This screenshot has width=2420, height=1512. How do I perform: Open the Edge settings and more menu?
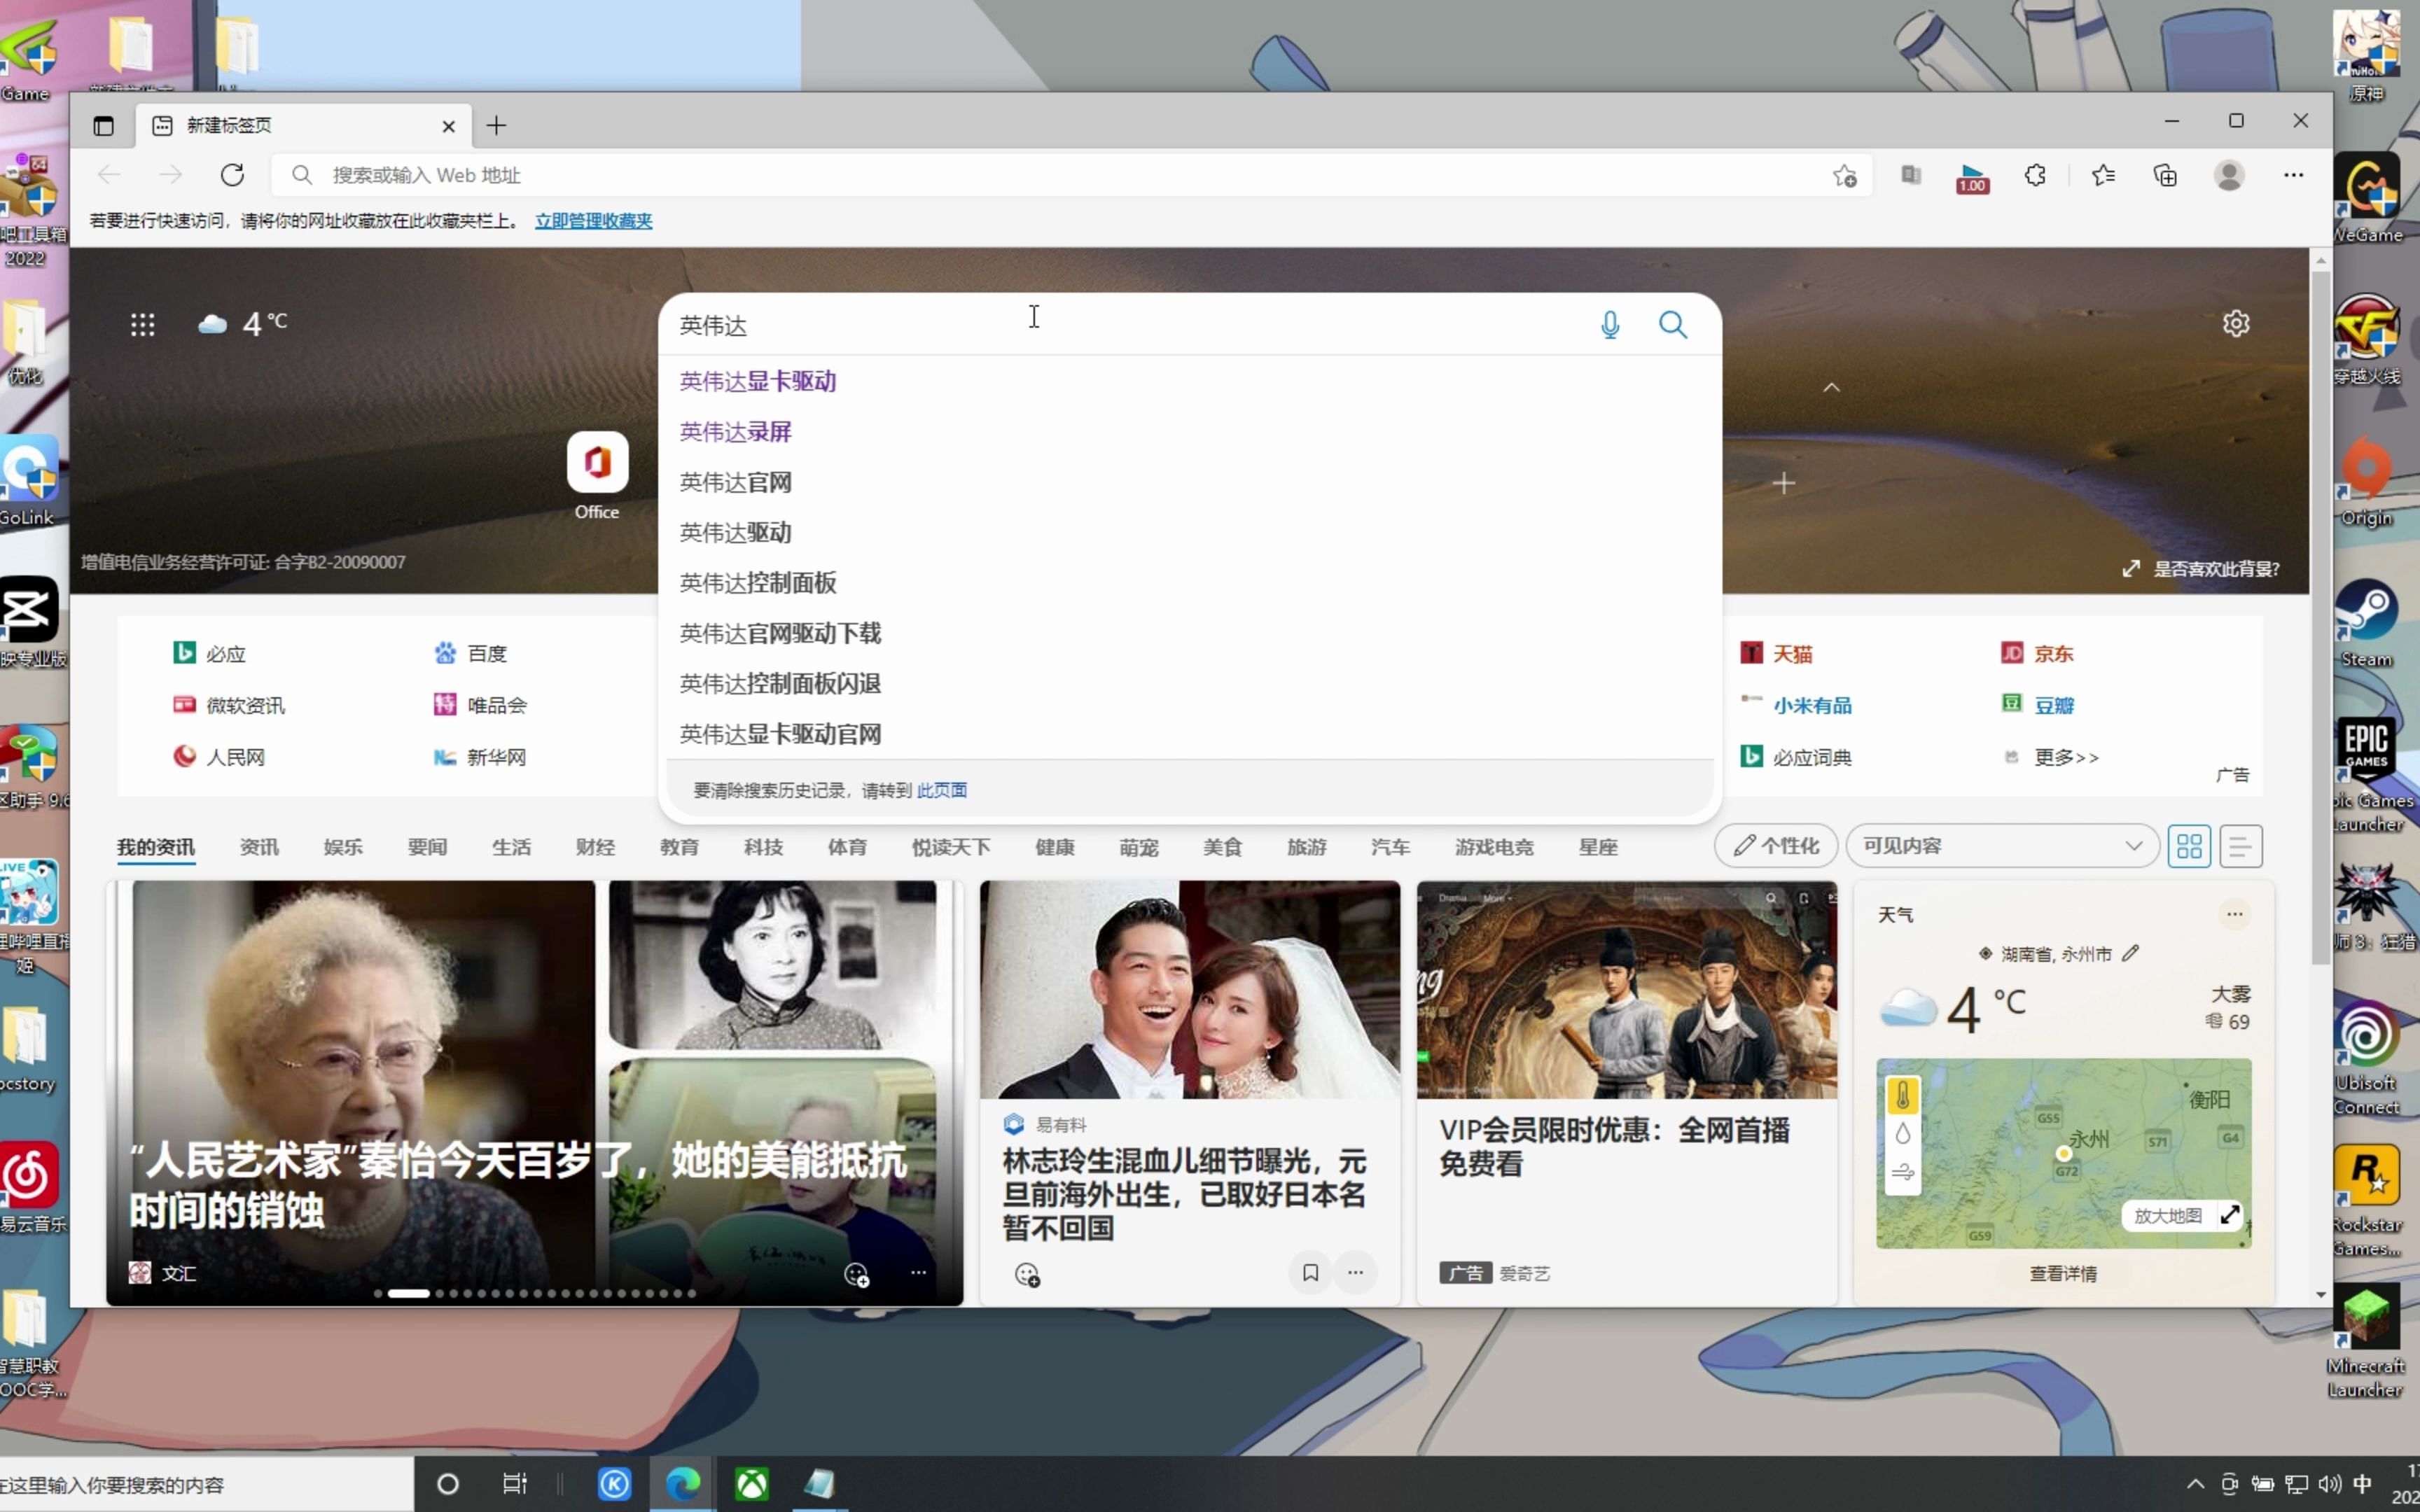[x=2293, y=176]
